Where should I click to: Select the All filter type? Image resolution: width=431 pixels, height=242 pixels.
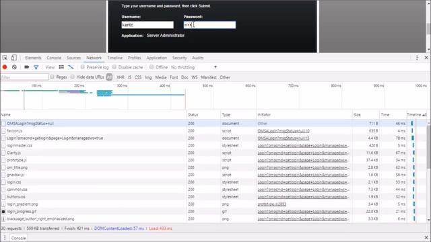pyautogui.click(x=109, y=77)
